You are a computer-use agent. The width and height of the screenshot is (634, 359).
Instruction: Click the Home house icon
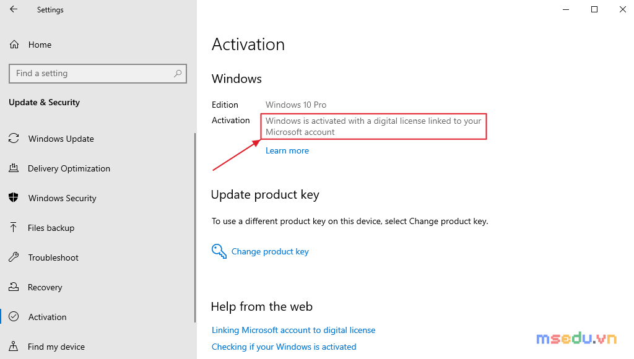[14, 45]
